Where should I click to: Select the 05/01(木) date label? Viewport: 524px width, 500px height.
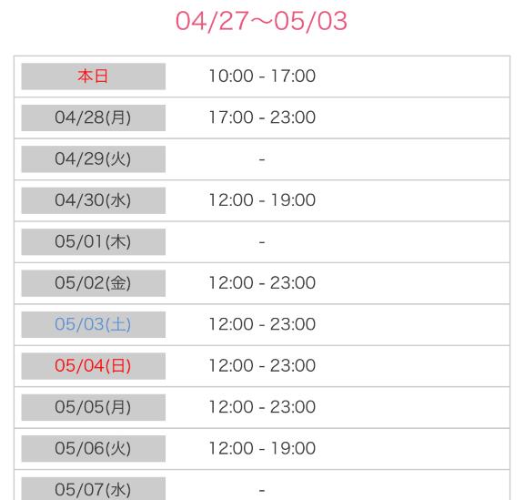93,241
